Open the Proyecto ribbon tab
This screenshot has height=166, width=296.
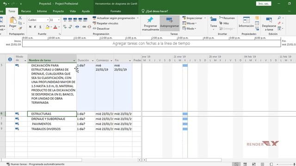(58, 11)
